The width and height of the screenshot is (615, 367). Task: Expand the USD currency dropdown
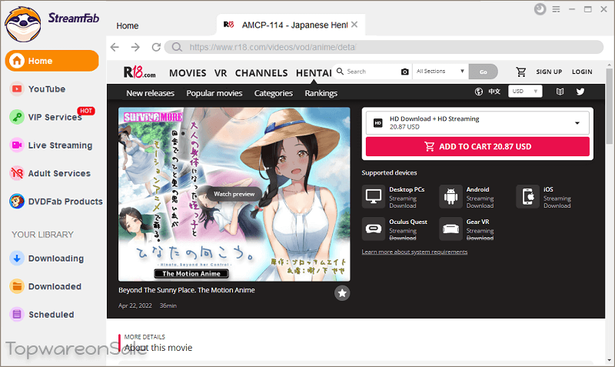point(525,92)
